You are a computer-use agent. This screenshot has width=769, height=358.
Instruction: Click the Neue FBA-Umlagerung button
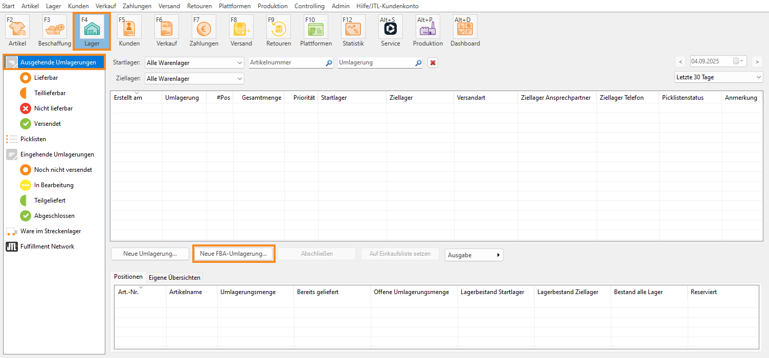pyautogui.click(x=233, y=254)
